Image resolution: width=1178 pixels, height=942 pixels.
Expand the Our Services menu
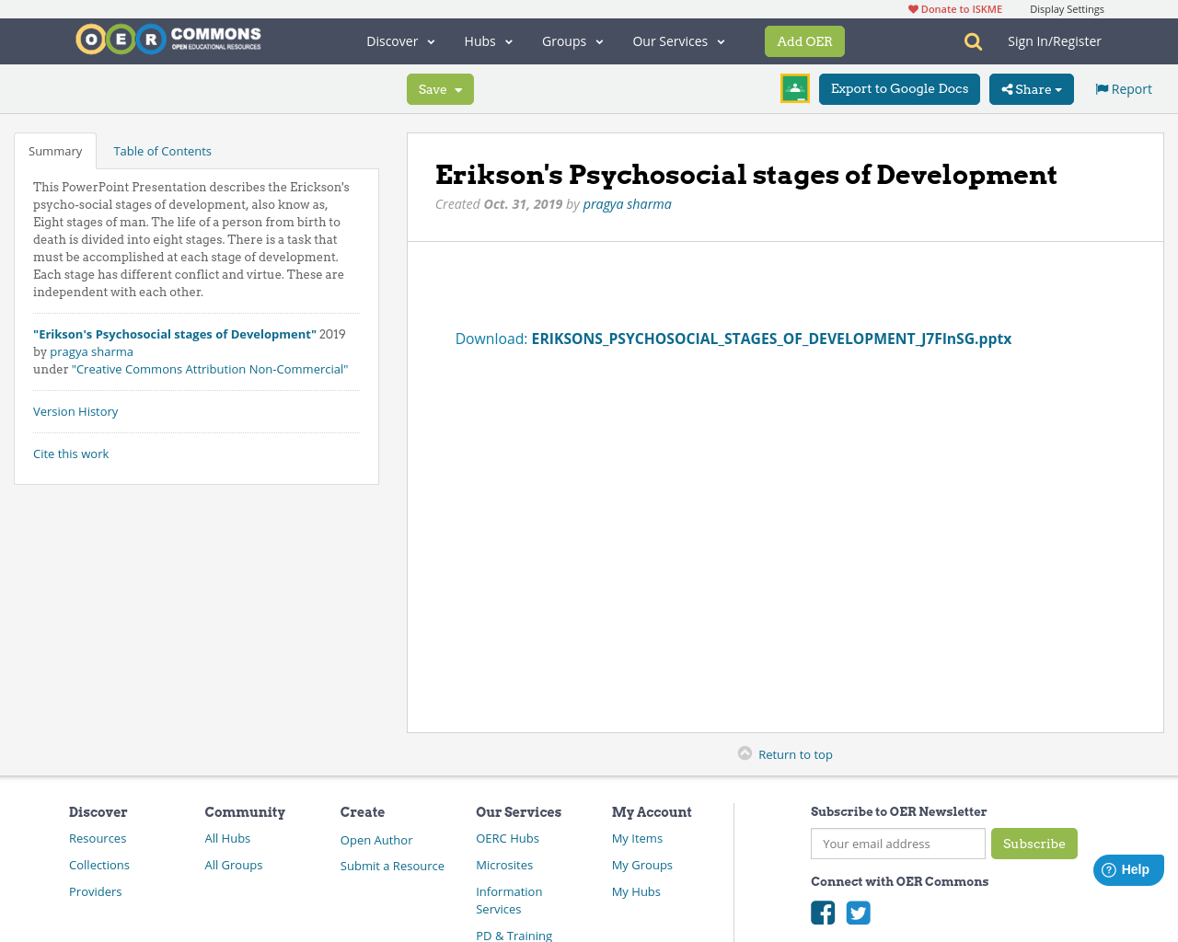click(679, 41)
